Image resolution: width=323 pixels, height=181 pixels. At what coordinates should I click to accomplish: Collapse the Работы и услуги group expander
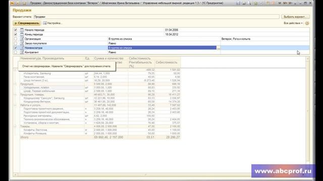[x=15, y=105]
